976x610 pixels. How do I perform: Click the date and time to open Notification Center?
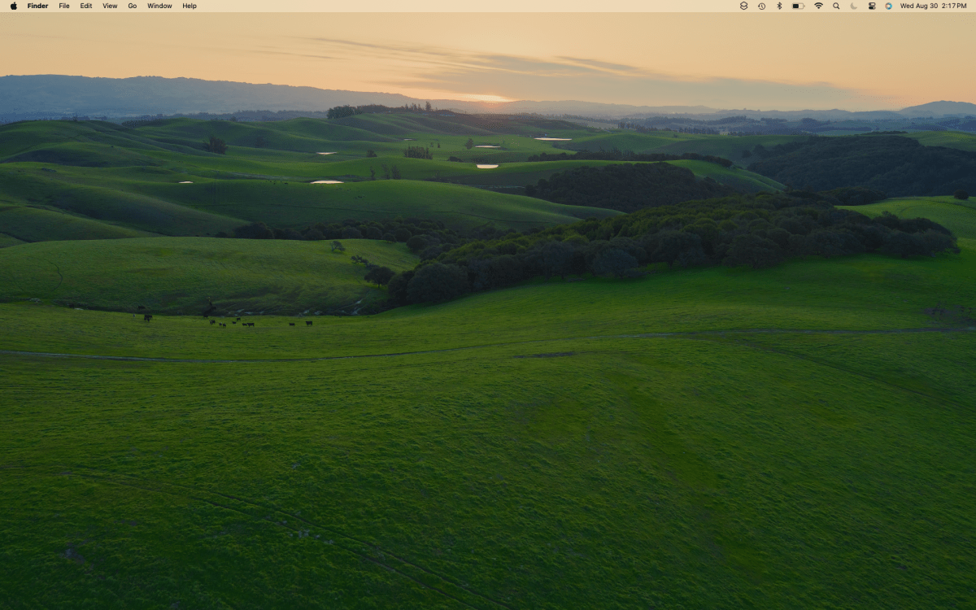(935, 7)
